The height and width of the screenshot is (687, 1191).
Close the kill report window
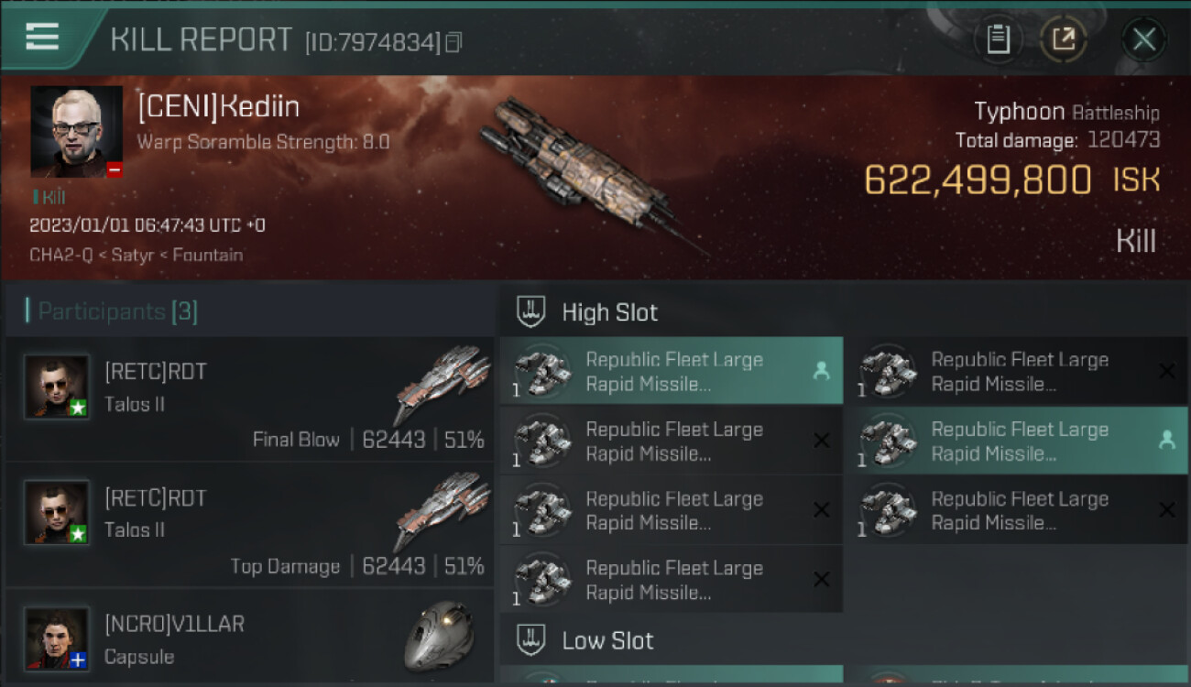1143,39
